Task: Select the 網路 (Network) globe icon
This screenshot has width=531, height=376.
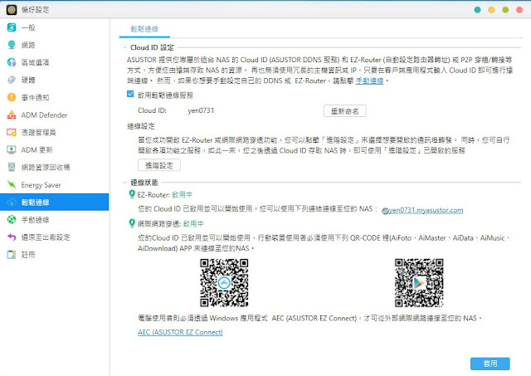Action: point(12,45)
